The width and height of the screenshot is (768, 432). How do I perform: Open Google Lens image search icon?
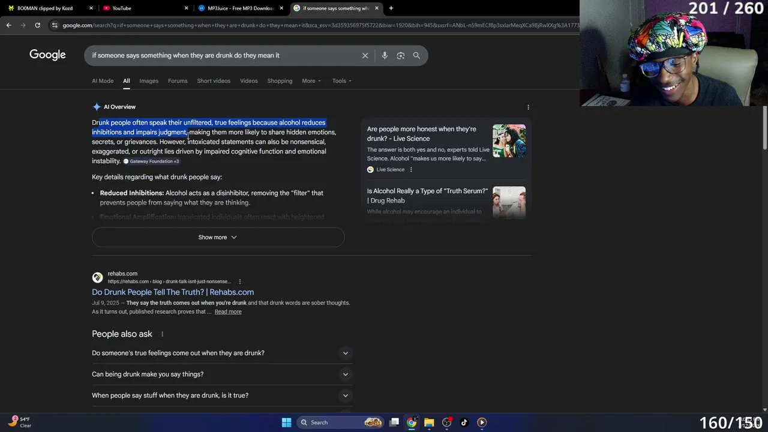pos(400,55)
